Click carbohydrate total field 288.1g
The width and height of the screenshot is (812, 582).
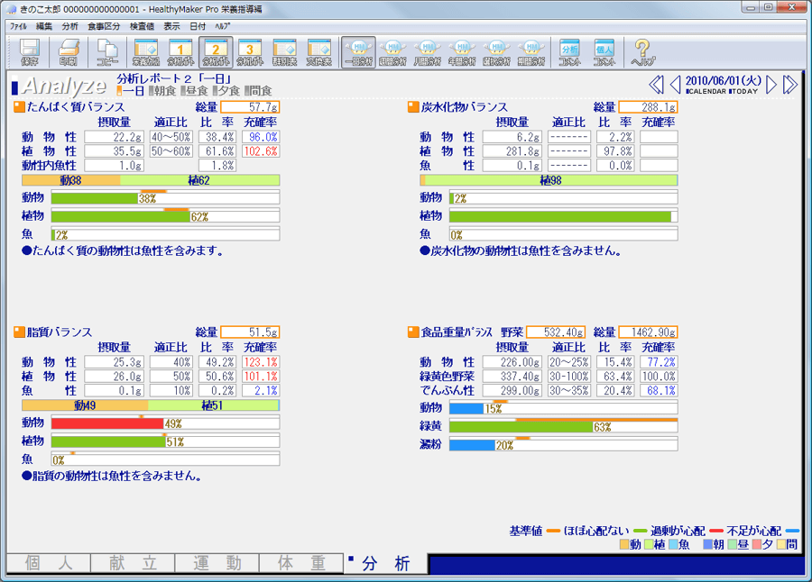point(649,107)
